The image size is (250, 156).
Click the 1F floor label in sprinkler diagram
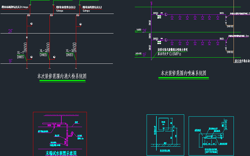tap(144, 55)
